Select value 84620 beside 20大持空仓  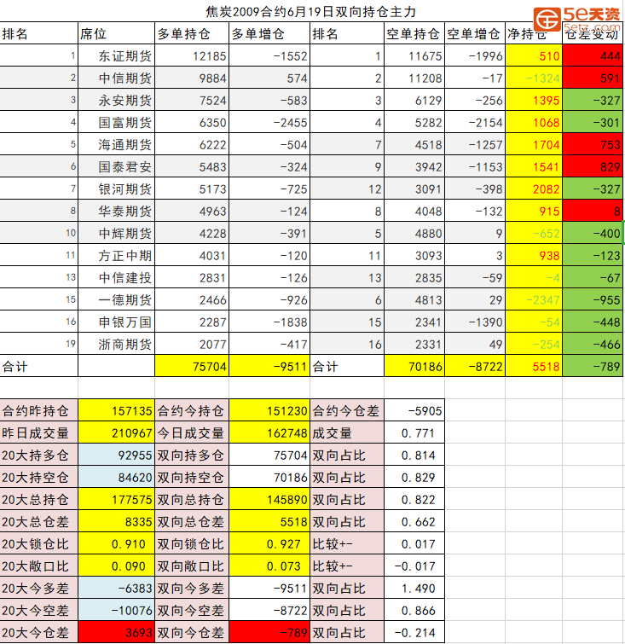click(116, 477)
